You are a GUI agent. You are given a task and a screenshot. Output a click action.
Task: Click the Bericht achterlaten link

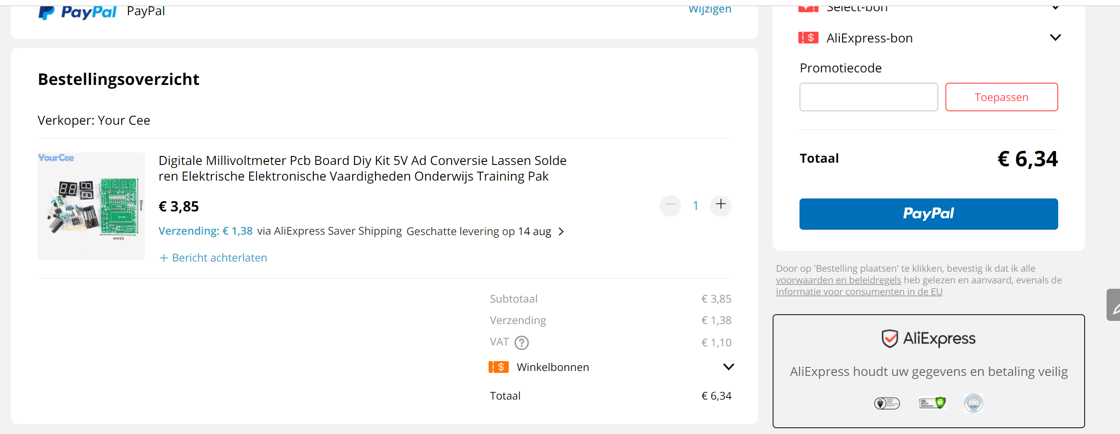(213, 258)
